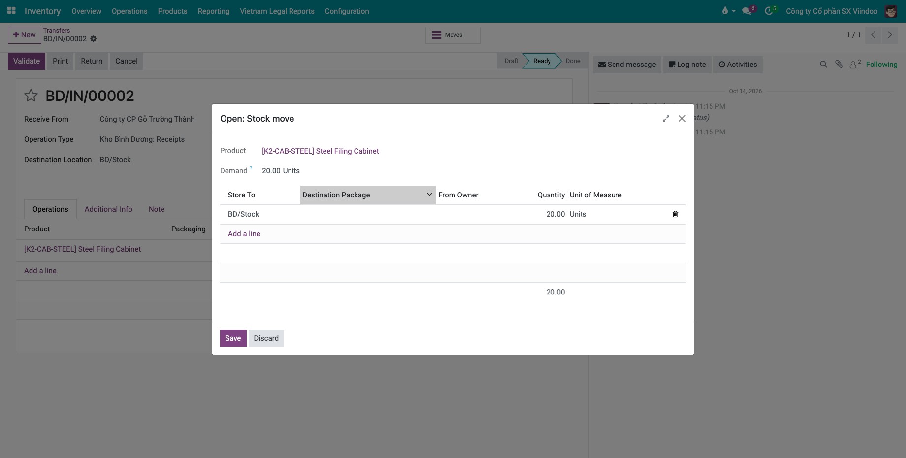Open the company switcher Công ty Cổ phần SX Viindoo

coord(831,11)
